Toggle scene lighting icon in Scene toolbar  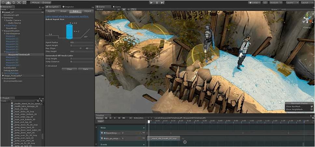click(124, 9)
